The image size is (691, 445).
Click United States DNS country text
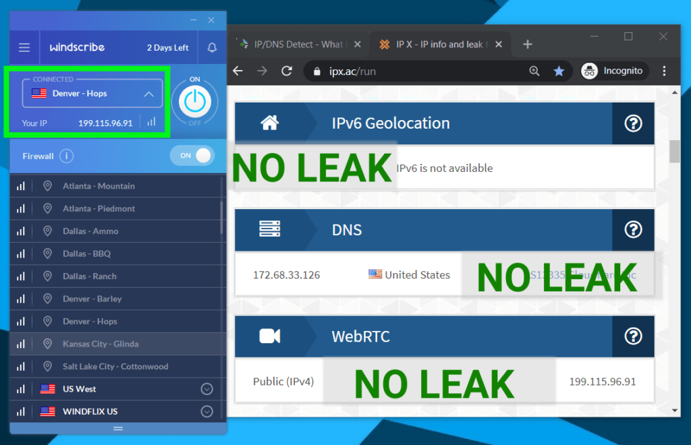[417, 275]
